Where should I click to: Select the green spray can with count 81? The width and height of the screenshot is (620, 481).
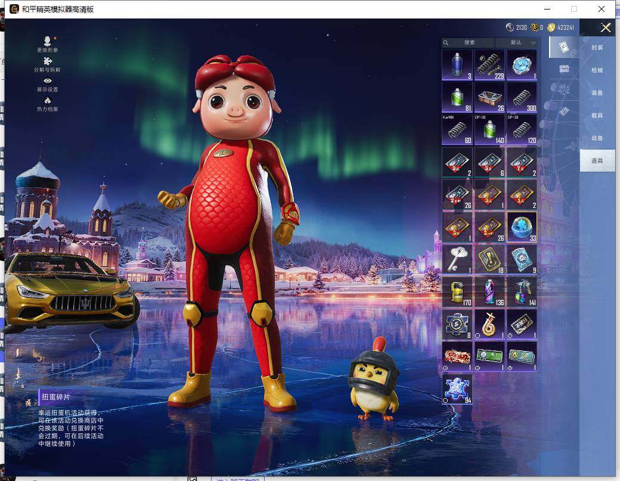coord(457,97)
